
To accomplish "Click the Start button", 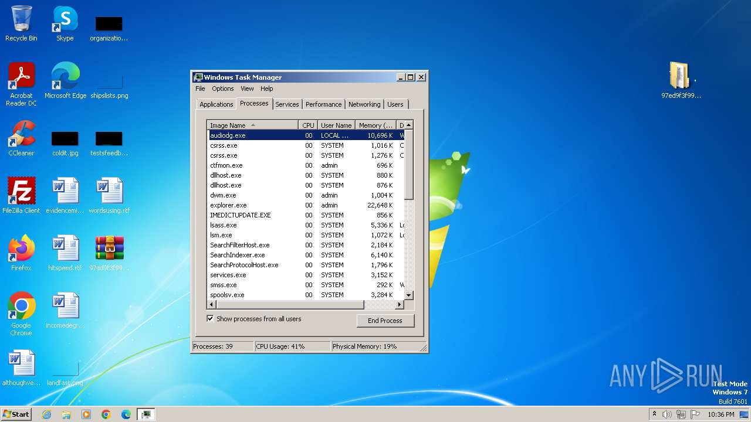I will click(16, 414).
